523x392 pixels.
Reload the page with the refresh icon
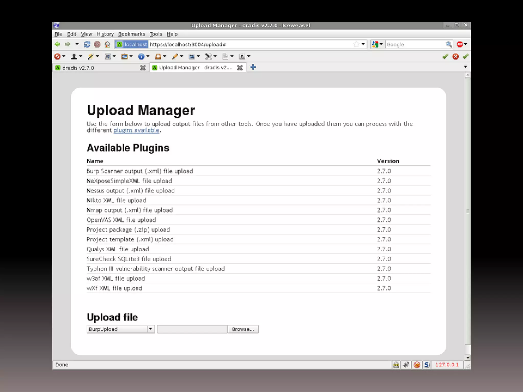[x=87, y=44]
